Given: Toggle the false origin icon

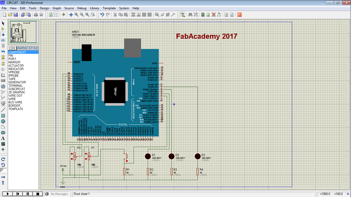Looking at the screenshot, I should point(64,15).
